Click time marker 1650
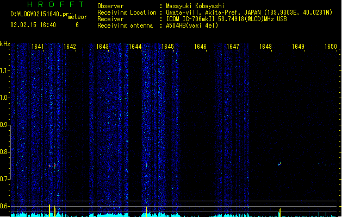Screen dimensions: 342x217 coord(331,47)
